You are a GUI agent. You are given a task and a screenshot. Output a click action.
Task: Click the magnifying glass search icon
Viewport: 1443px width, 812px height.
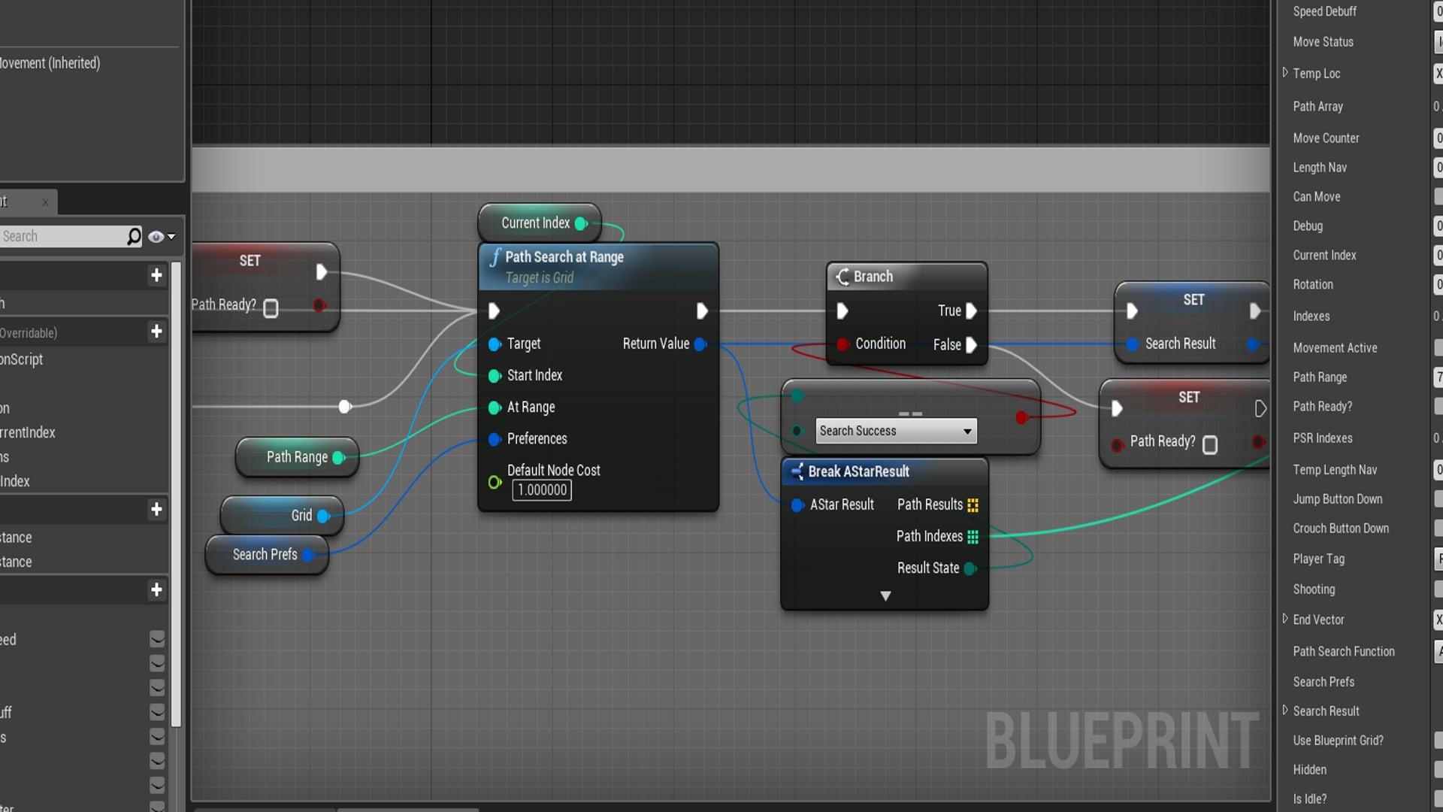coord(133,236)
